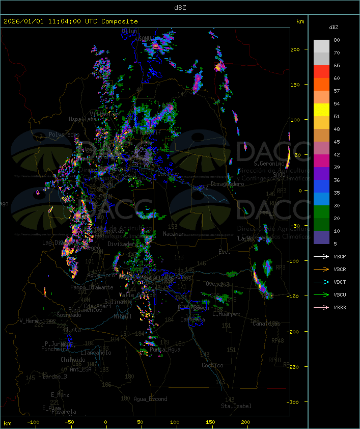Pick the royal blue 35-36 dBZ swatch

tap(321, 186)
